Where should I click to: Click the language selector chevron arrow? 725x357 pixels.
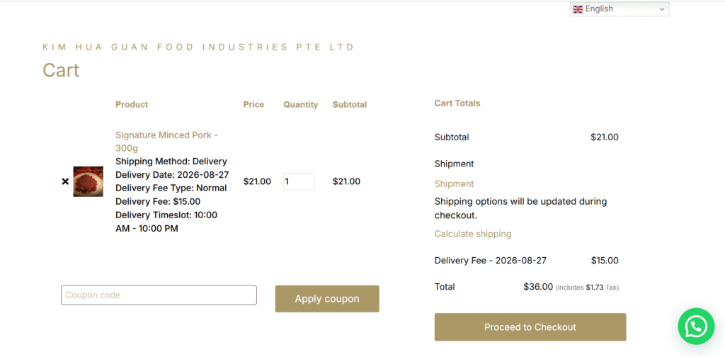point(662,9)
